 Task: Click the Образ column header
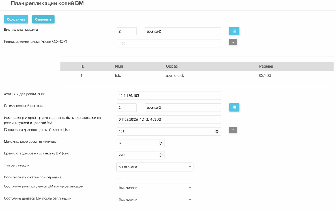pos(172,66)
